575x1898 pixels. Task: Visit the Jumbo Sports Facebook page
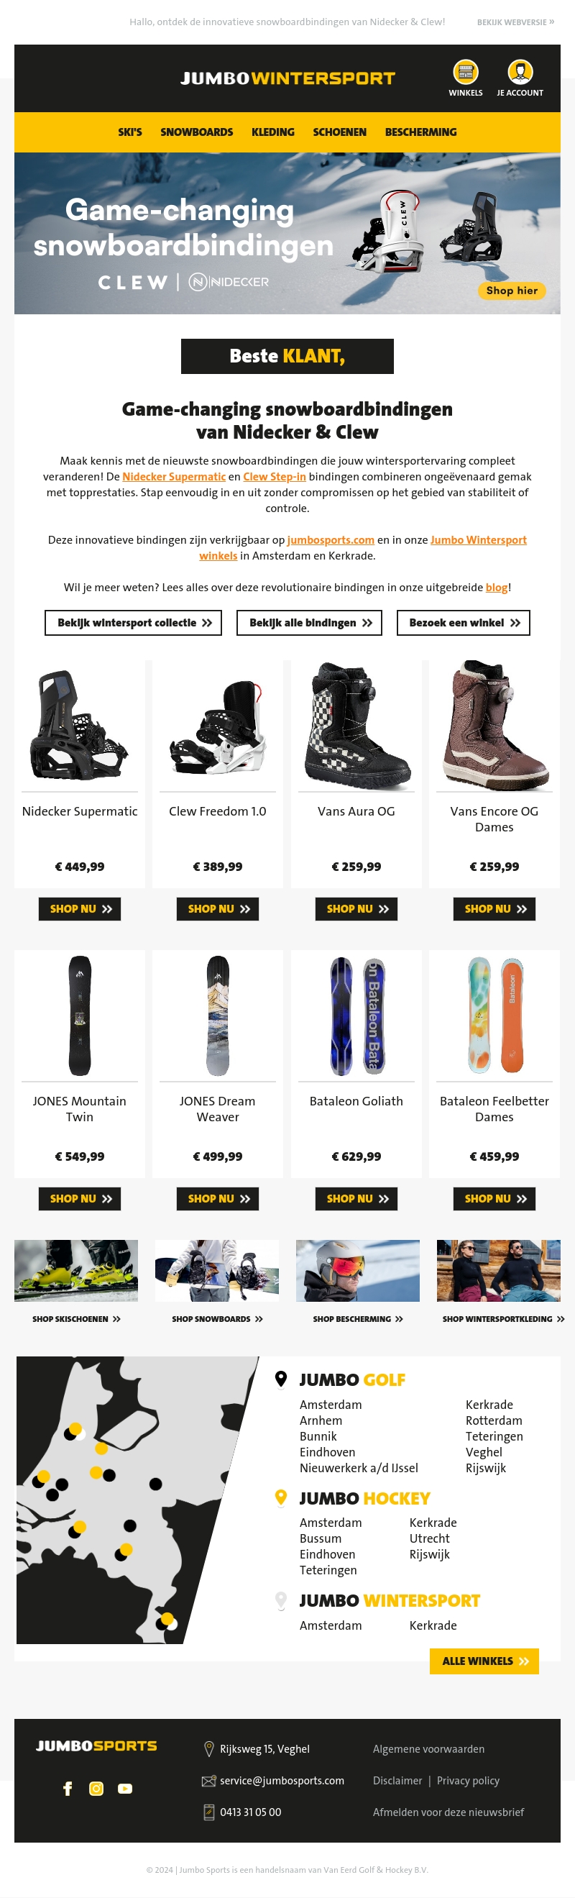(x=68, y=1788)
